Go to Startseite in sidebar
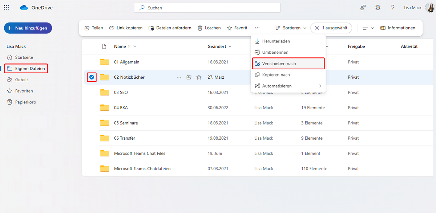 coord(24,57)
